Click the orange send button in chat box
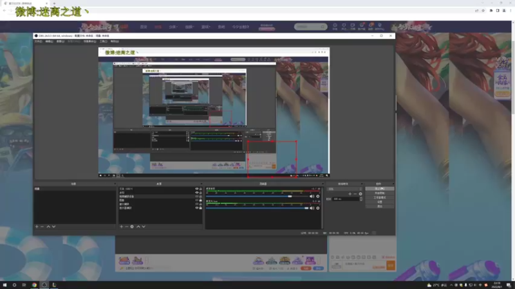The width and height of the screenshot is (515, 289). click(391, 265)
